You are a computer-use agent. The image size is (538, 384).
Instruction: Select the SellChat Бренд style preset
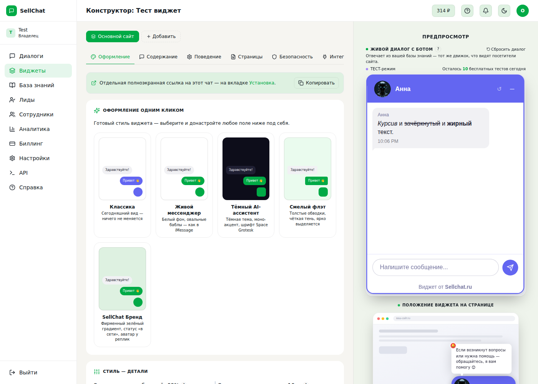tap(122, 295)
